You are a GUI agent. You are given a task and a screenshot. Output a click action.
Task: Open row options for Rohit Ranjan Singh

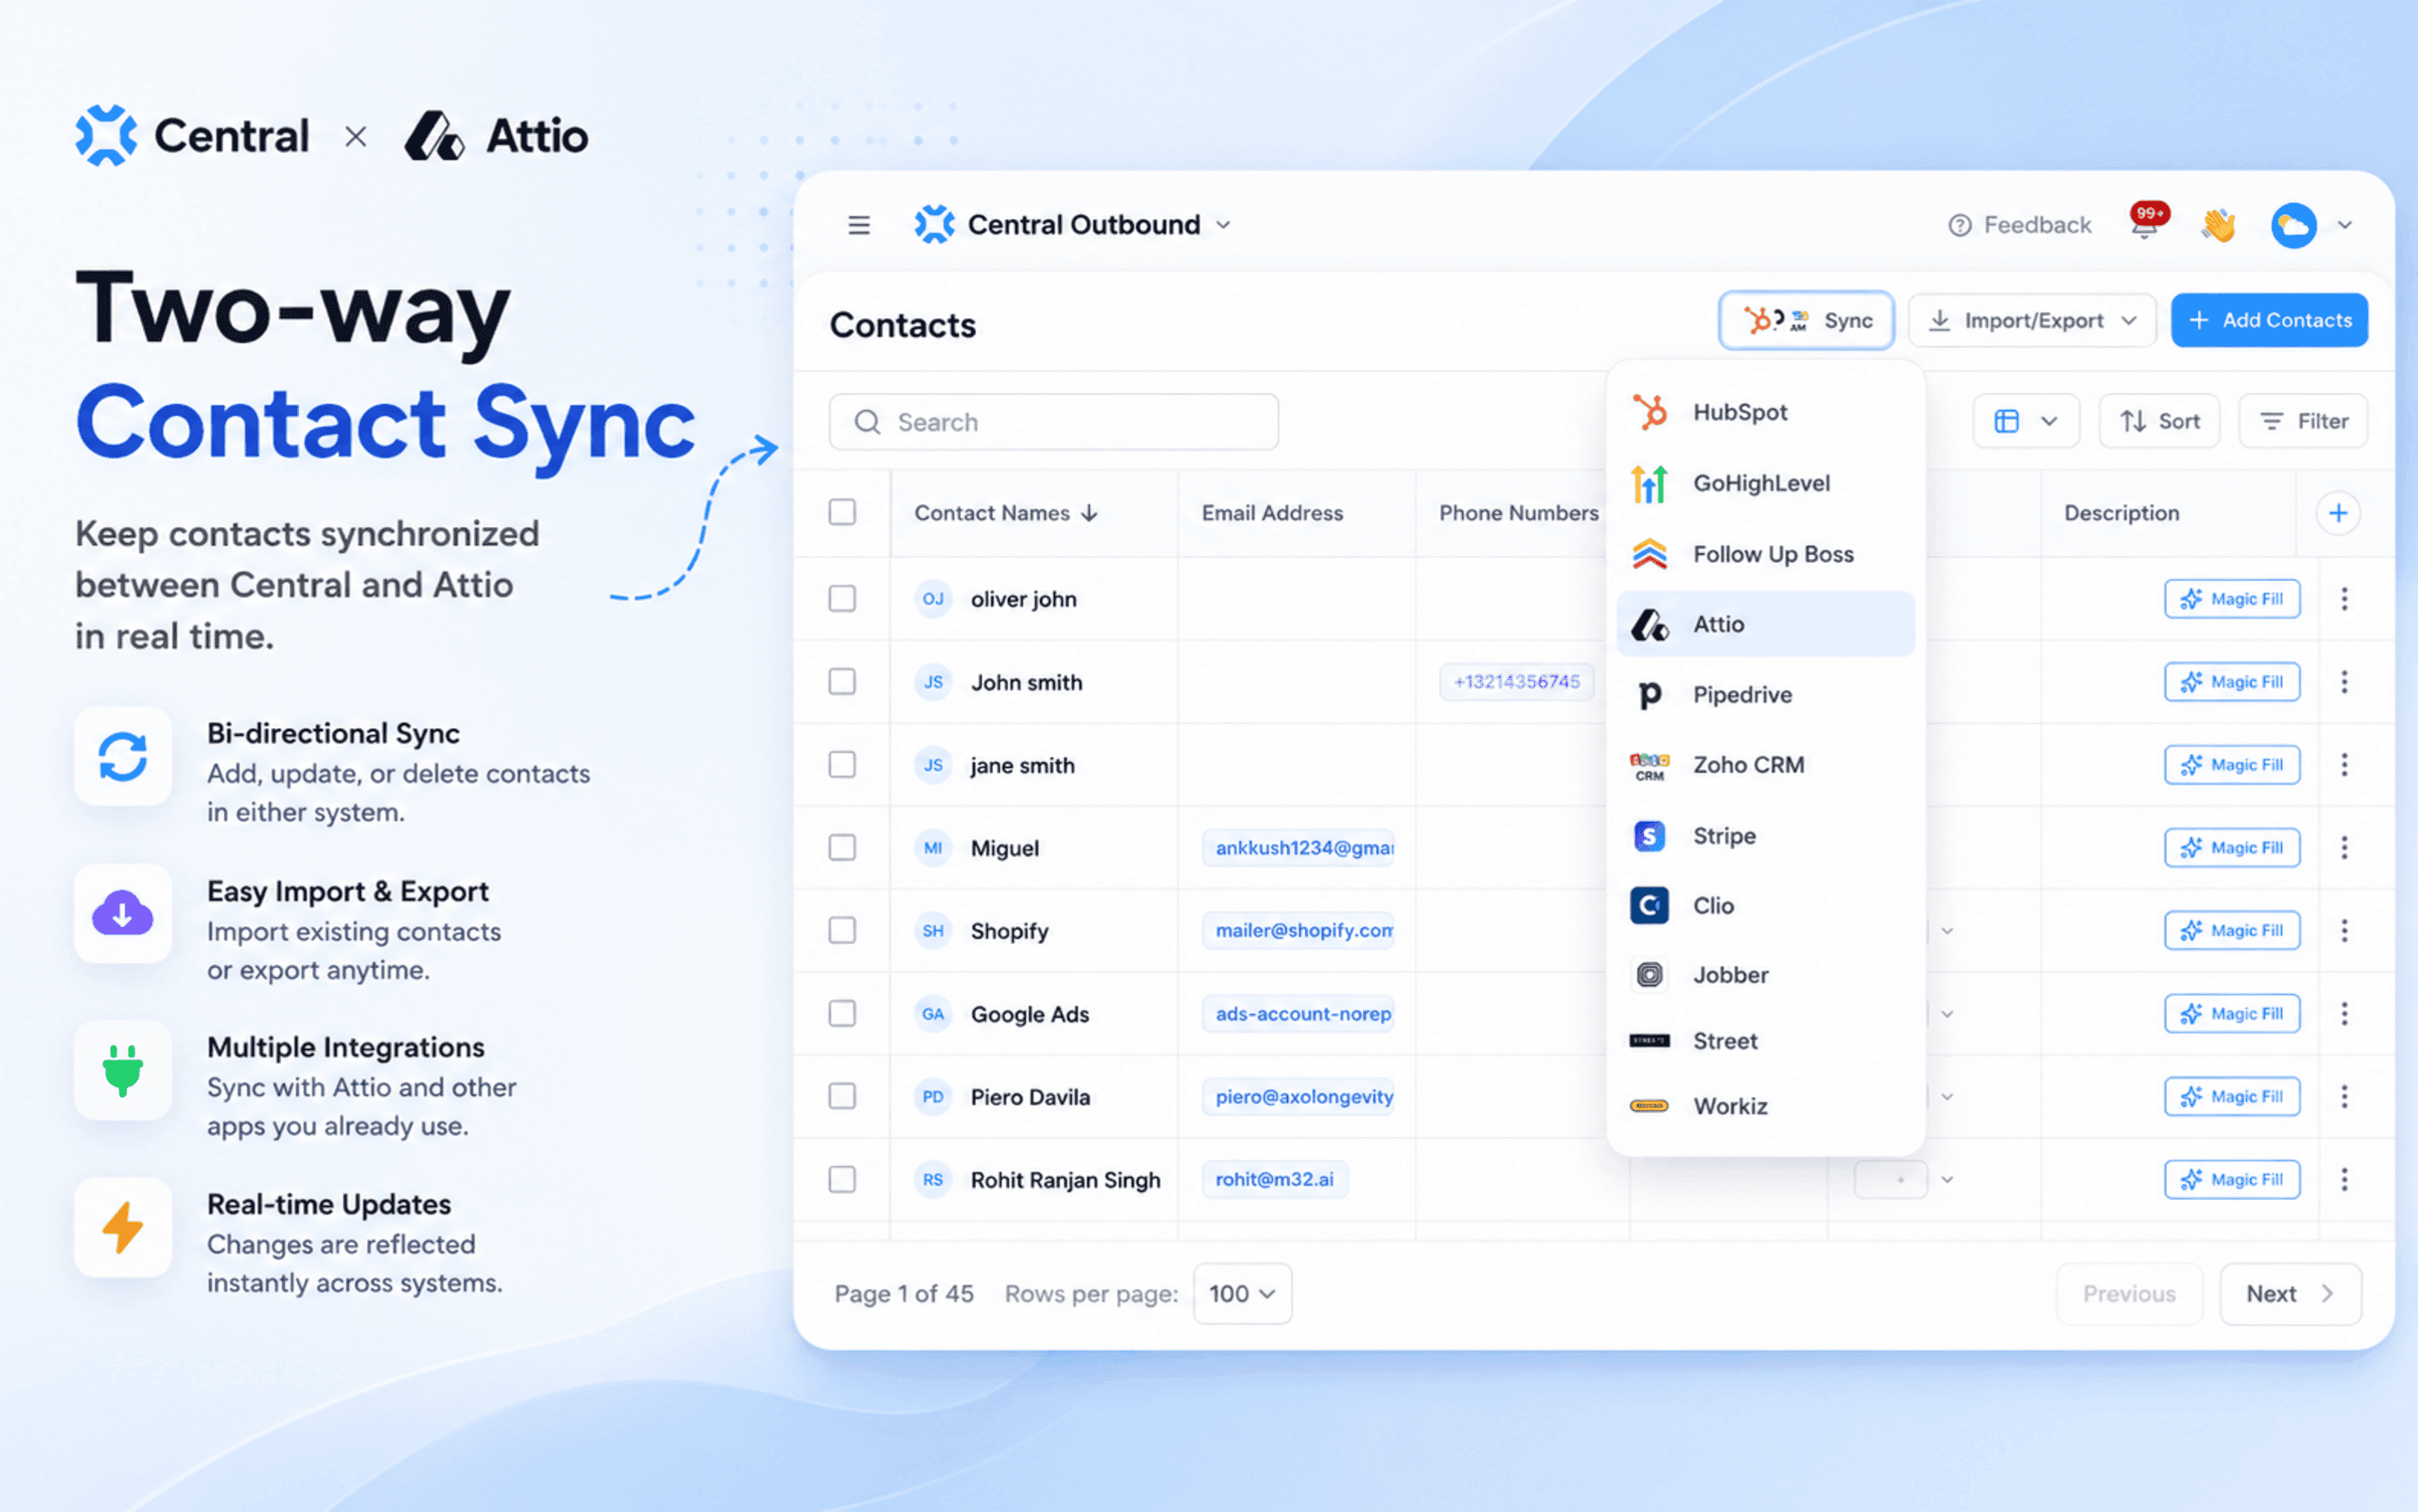coord(2344,1180)
